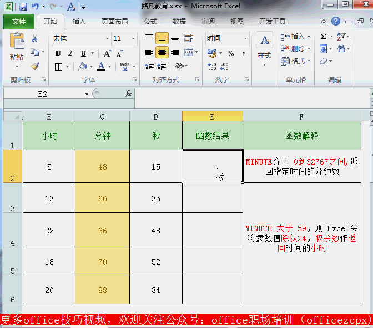This screenshot has height=328, width=373.
Task: Click the Merge and Center icon
Action: point(189,52)
